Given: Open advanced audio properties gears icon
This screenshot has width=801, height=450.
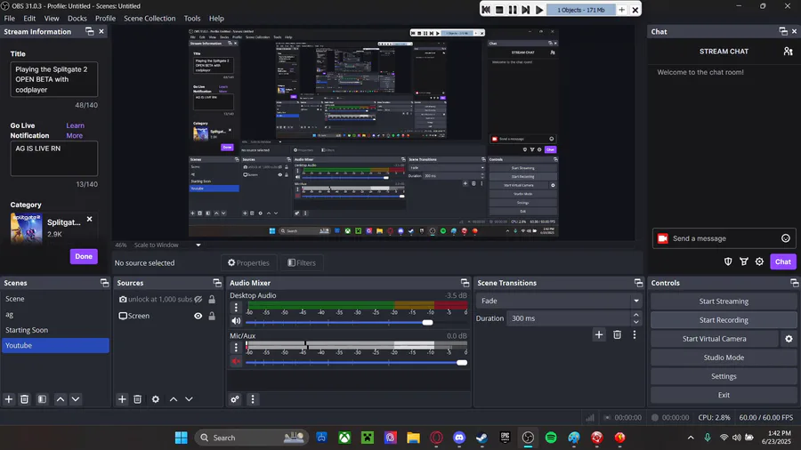Looking at the screenshot, I should point(235,399).
